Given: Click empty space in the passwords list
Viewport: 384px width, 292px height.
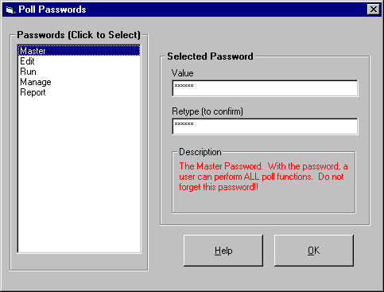Looking at the screenshot, I should tap(79, 175).
